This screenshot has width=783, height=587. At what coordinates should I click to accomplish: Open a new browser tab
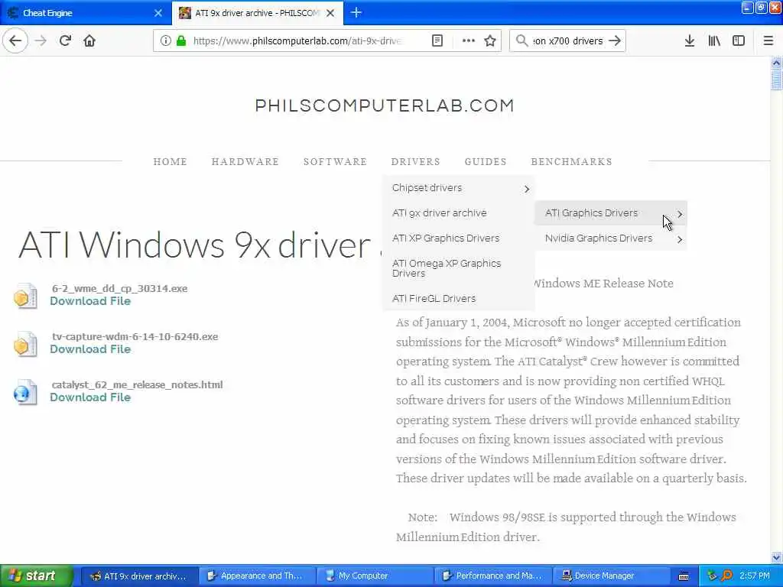356,12
